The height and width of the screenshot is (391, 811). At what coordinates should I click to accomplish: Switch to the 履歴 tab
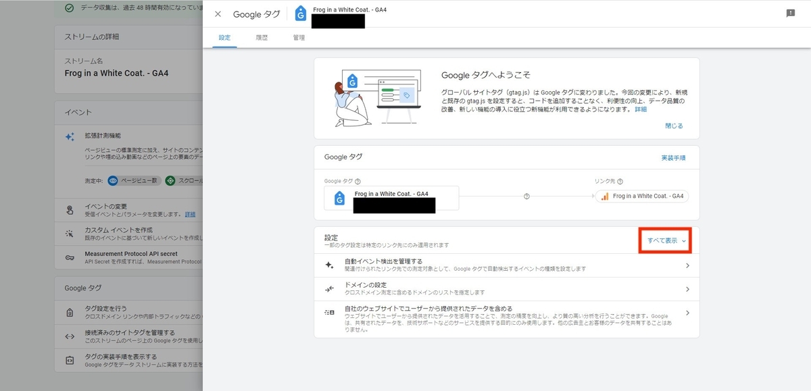(262, 38)
